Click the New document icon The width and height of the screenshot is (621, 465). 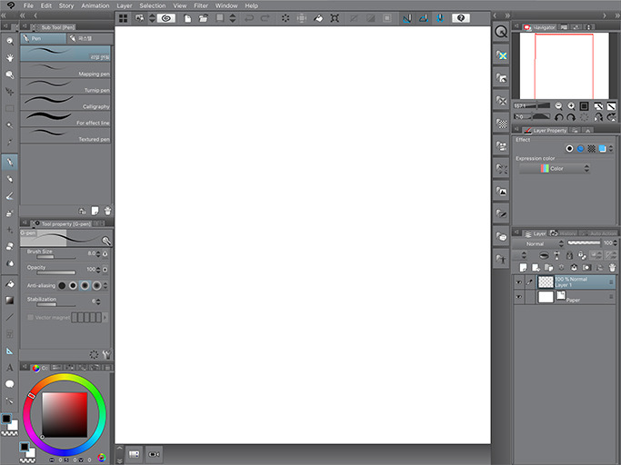coord(187,18)
